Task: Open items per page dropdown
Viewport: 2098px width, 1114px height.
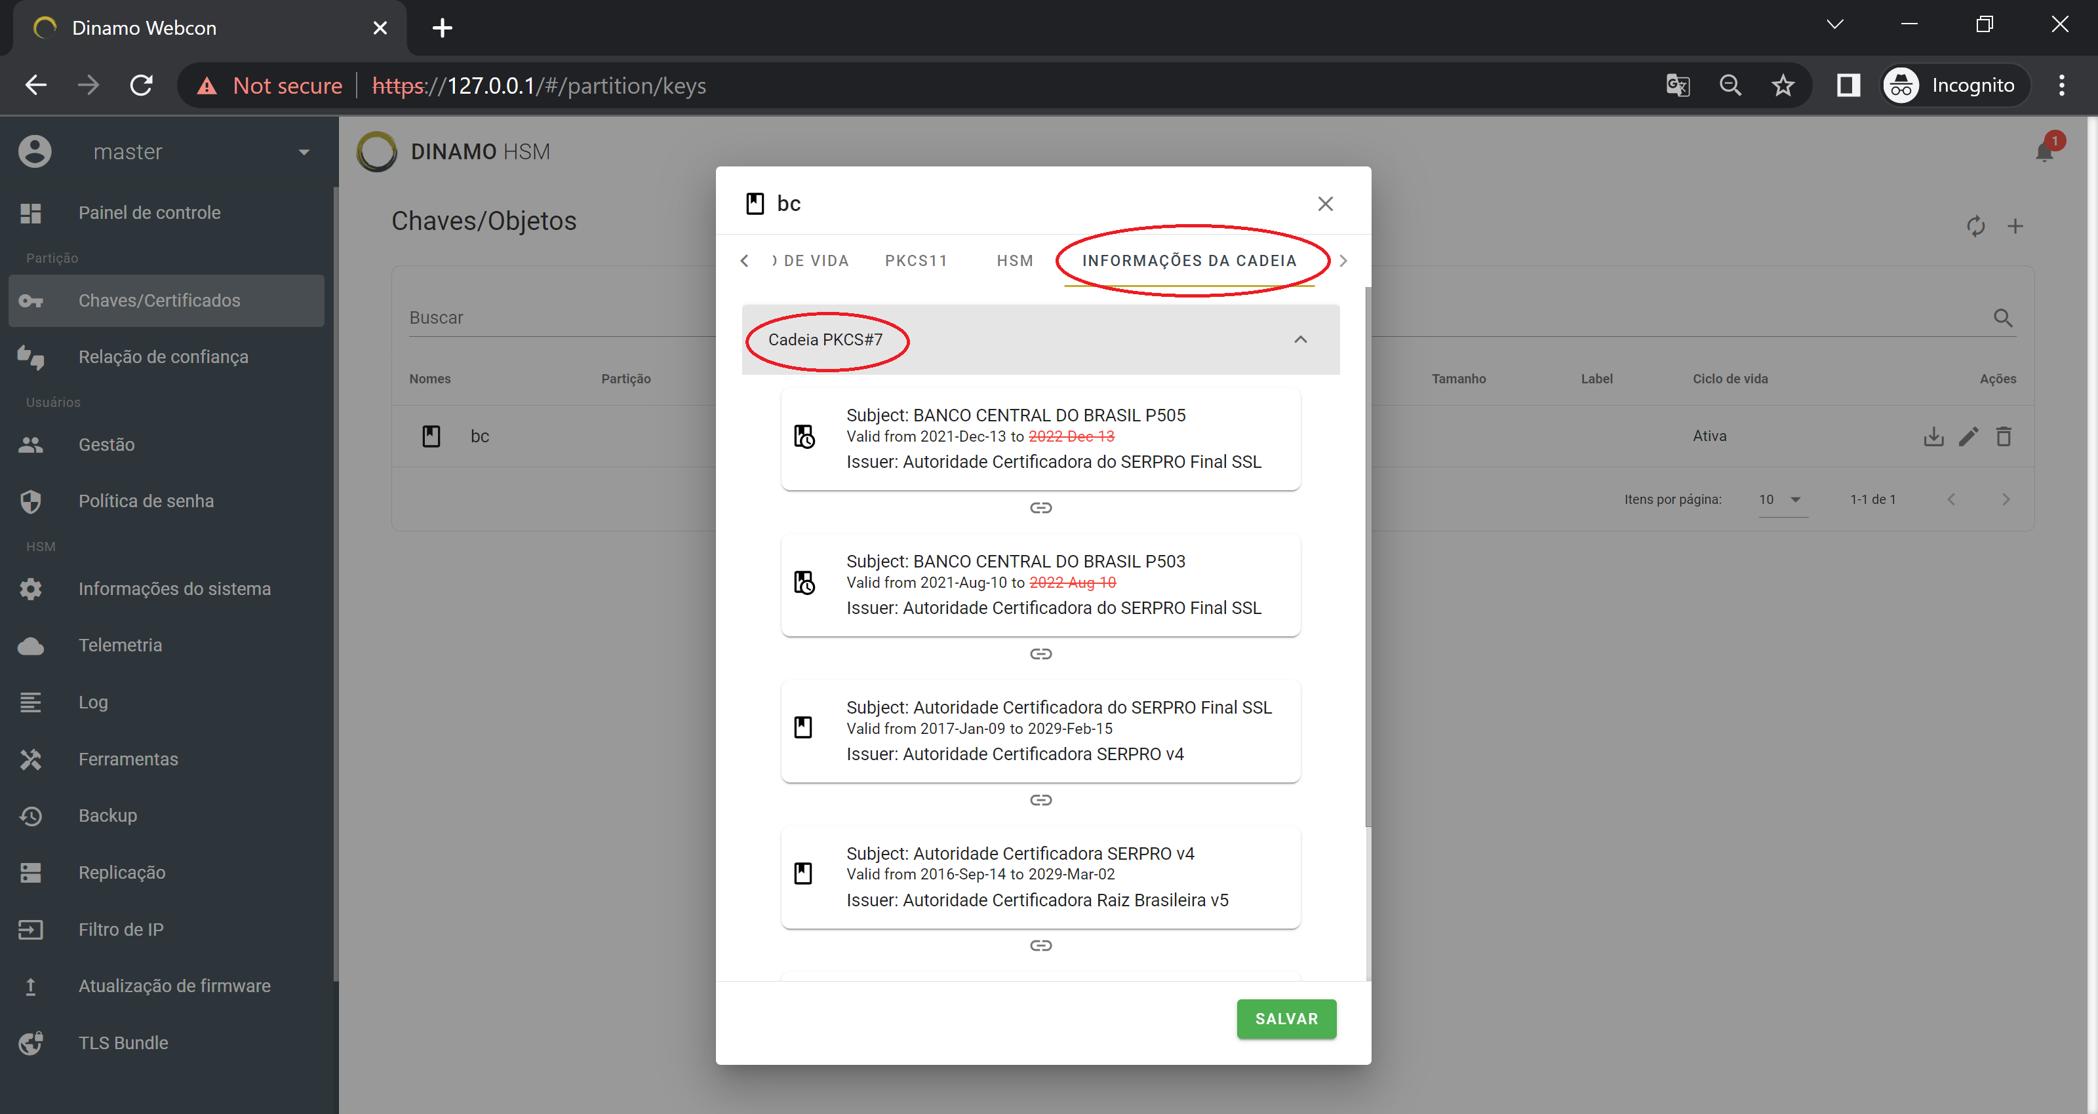Action: [x=1782, y=499]
